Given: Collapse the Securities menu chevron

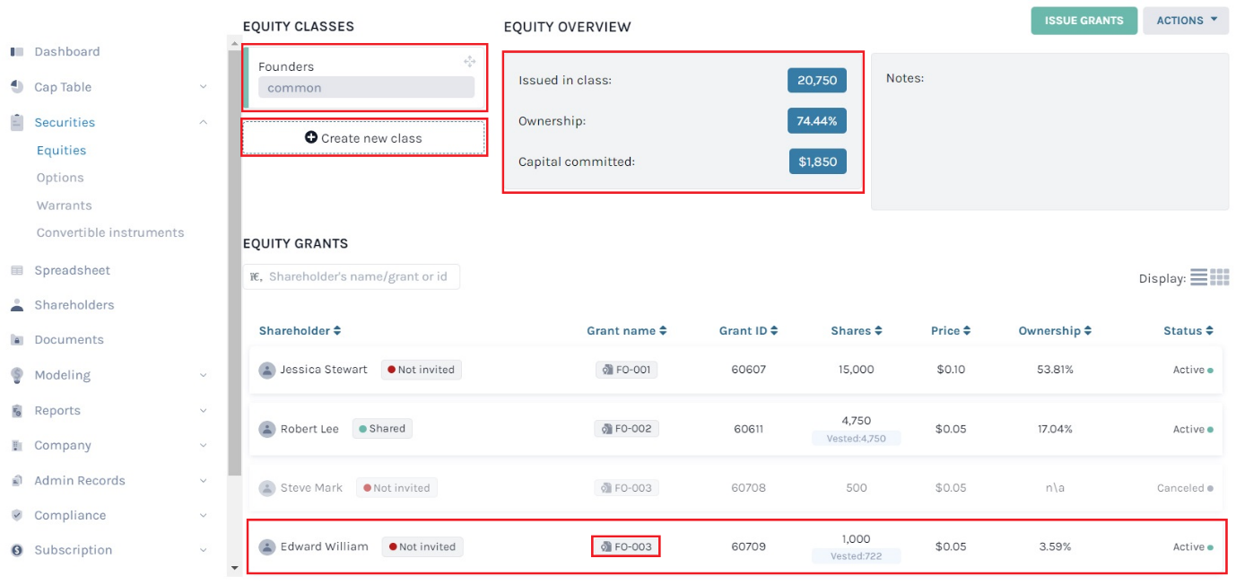Looking at the screenshot, I should (203, 122).
